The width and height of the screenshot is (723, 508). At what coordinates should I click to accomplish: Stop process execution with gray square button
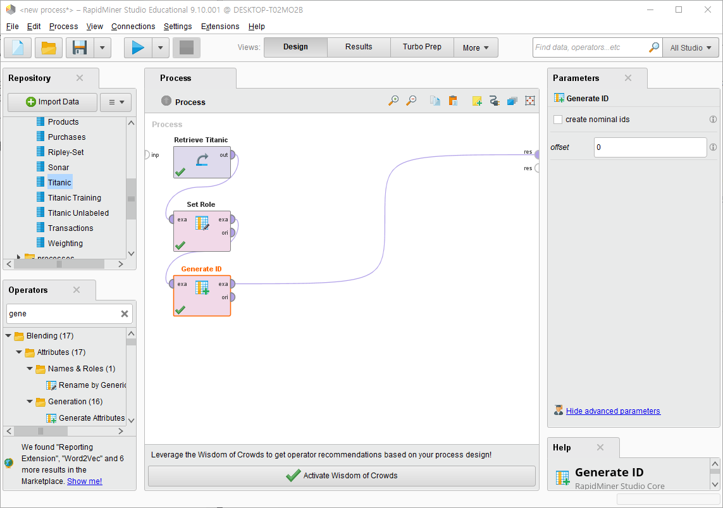(186, 47)
